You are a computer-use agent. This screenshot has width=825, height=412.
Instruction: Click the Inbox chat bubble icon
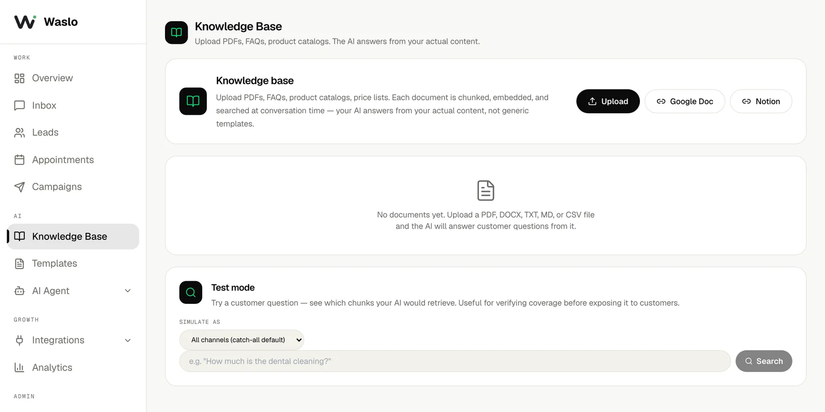(20, 106)
